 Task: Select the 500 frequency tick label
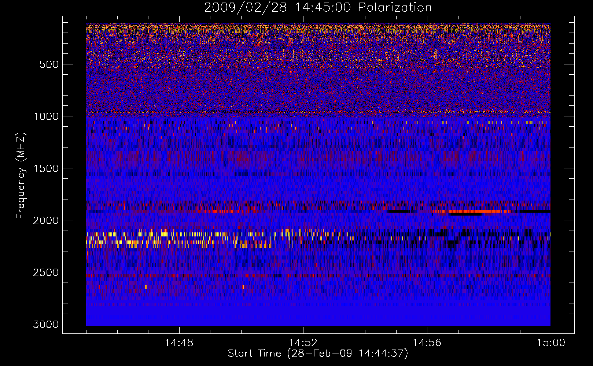[49, 64]
